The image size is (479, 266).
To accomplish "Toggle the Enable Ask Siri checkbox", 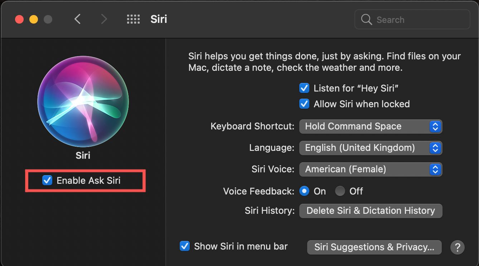I will 47,180.
